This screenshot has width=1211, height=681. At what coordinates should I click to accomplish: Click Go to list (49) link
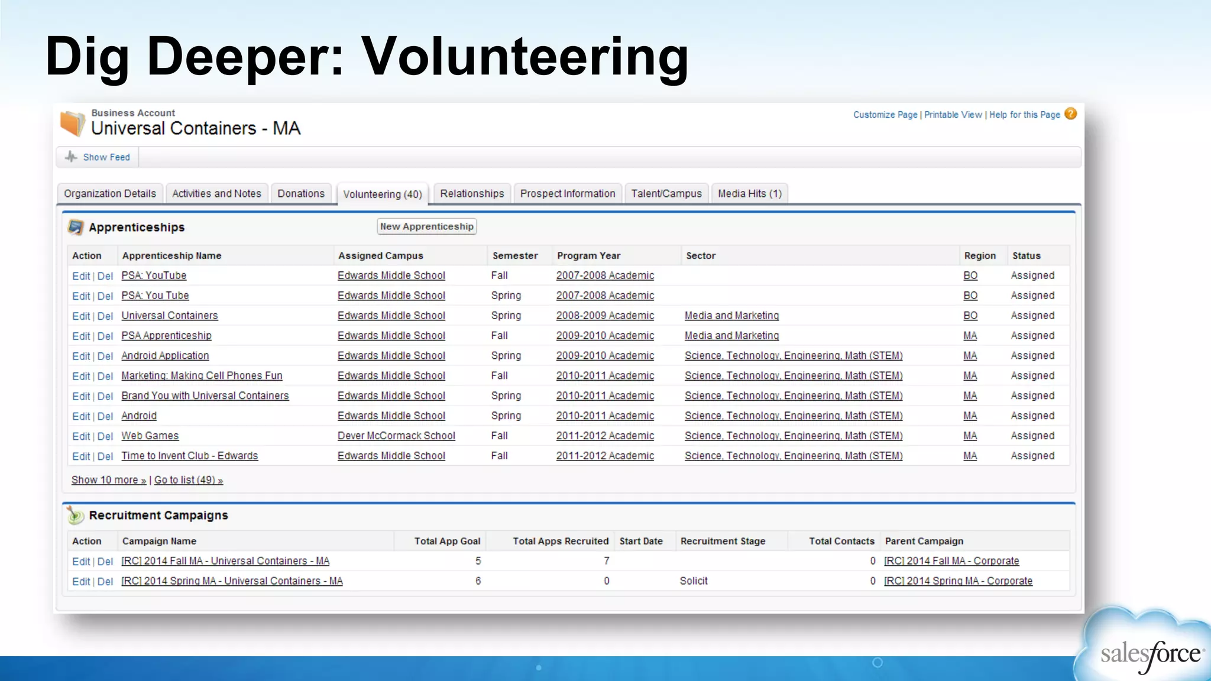tap(189, 480)
